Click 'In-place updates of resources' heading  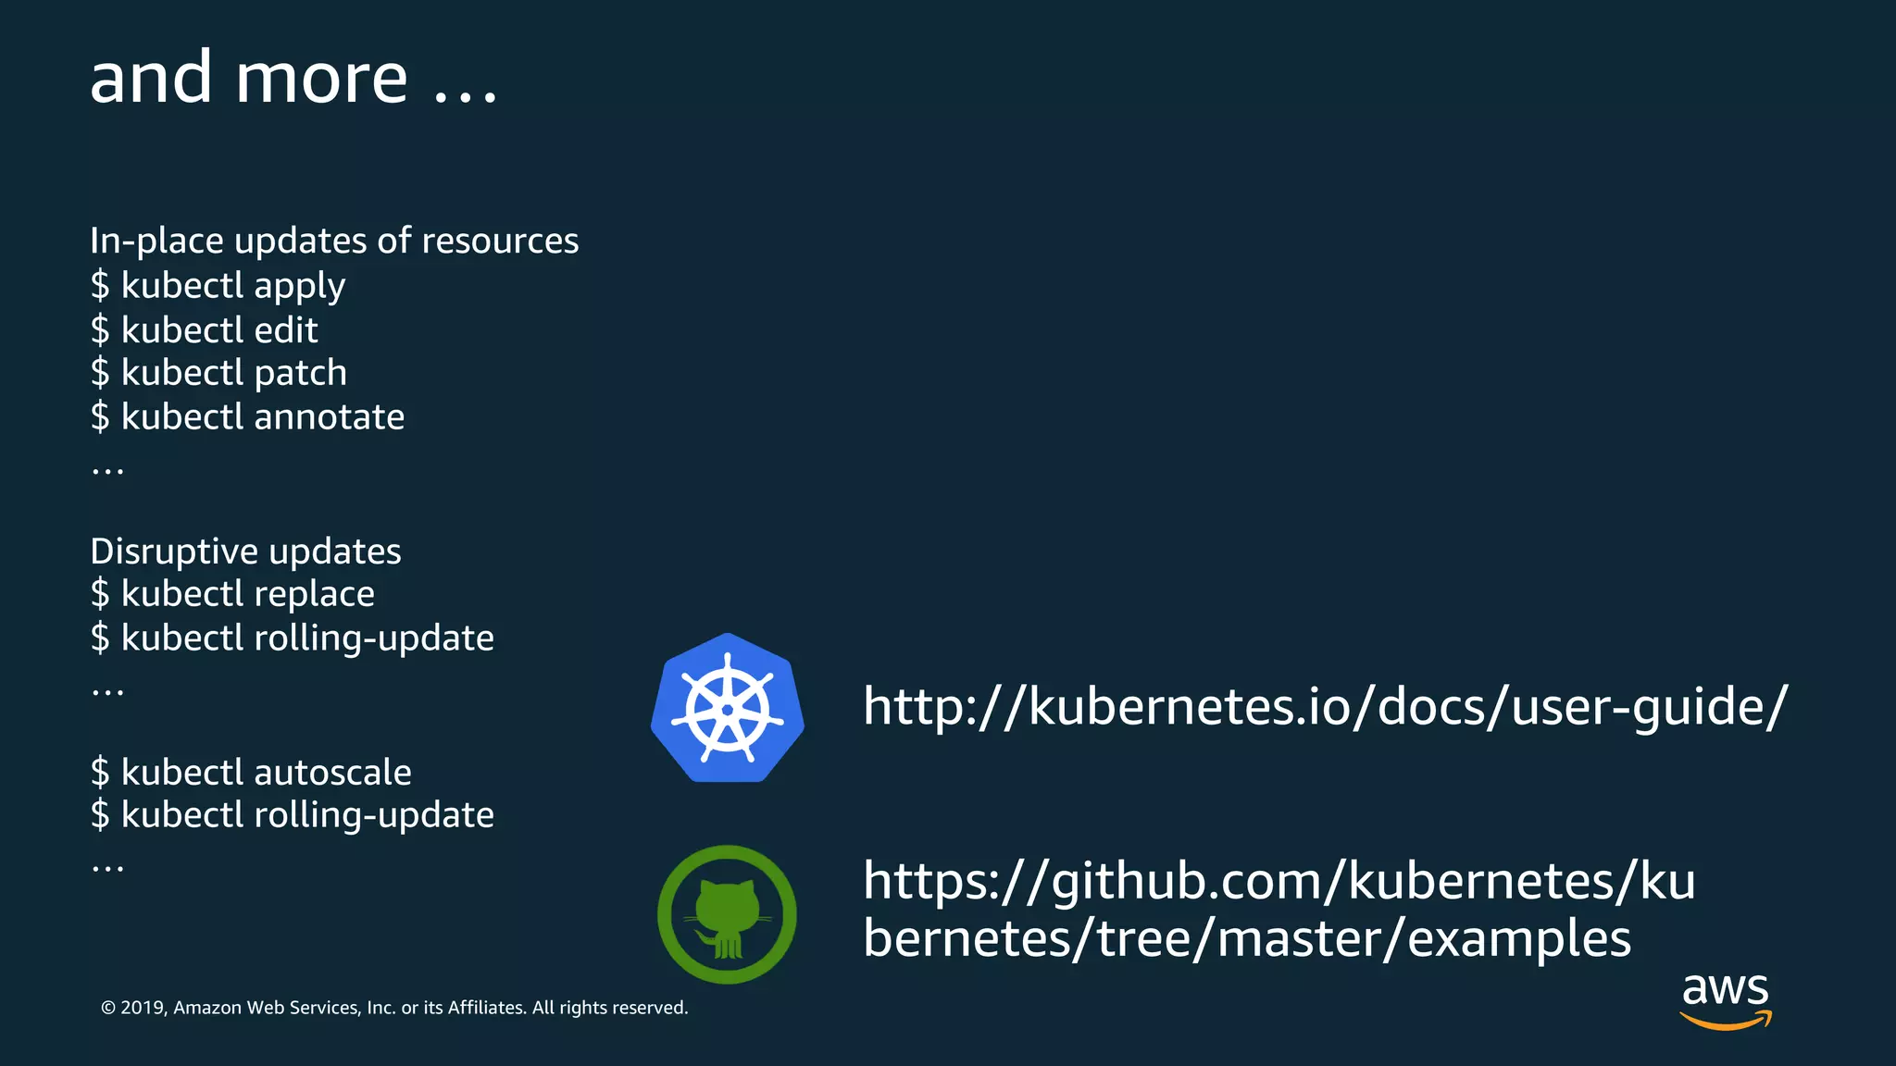pyautogui.click(x=334, y=241)
